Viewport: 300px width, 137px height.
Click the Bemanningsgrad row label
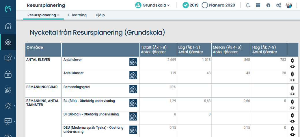[x=77, y=87]
